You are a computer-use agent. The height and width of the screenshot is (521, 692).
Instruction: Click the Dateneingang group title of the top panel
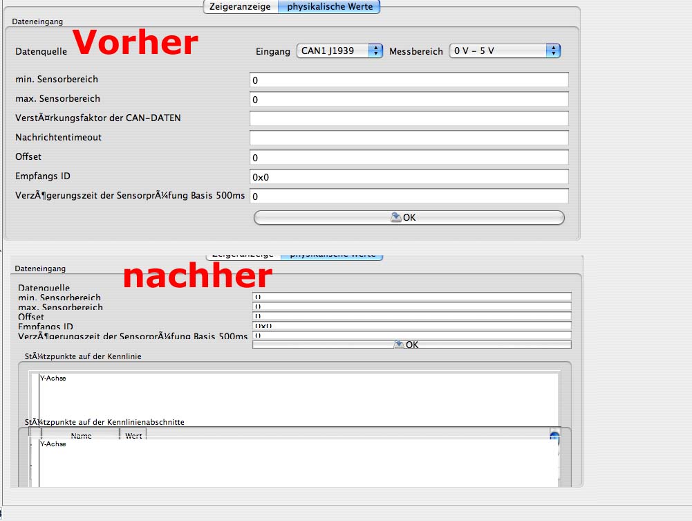pos(37,21)
